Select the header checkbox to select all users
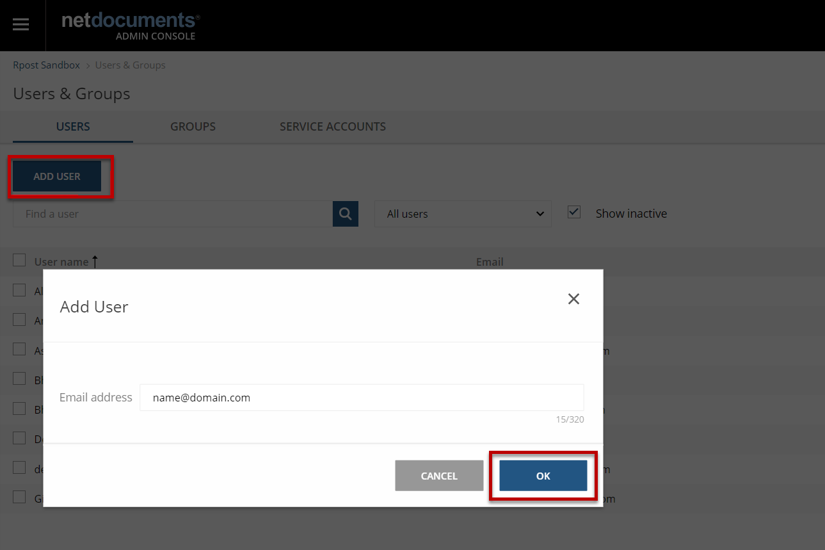This screenshot has height=550, width=825. click(x=19, y=260)
